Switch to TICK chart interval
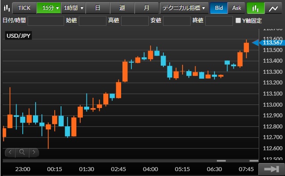The image size is (285, 176). [x=24, y=8]
